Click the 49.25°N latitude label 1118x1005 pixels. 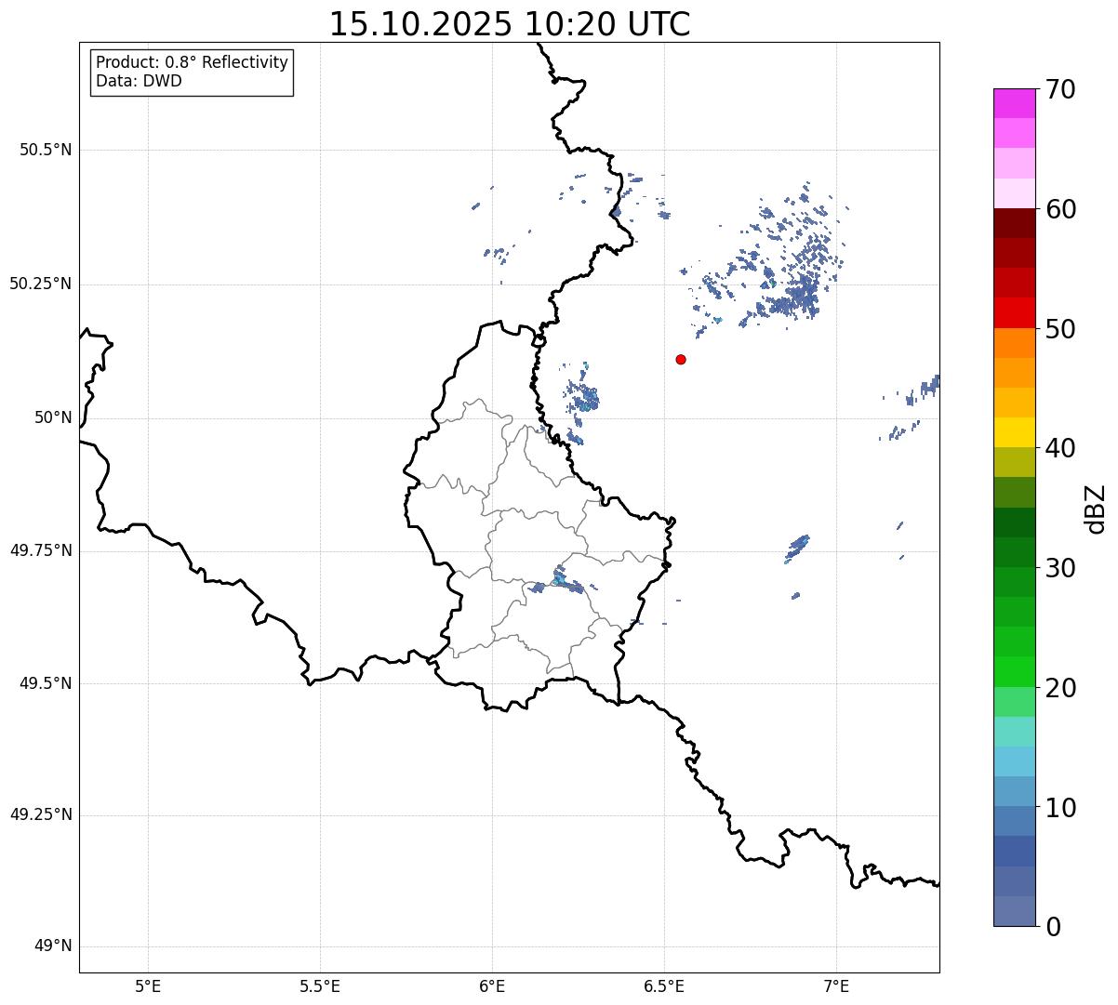tap(41, 815)
